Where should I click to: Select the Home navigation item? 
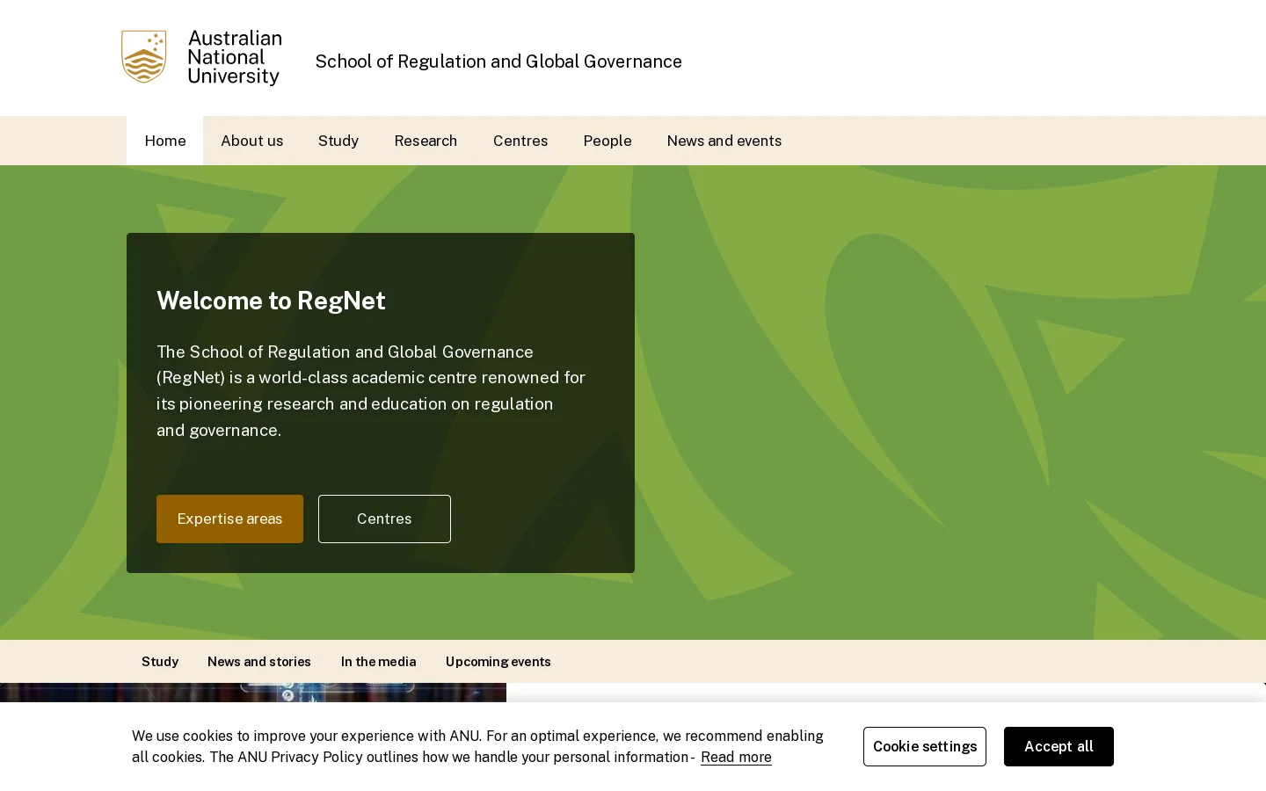point(165,141)
